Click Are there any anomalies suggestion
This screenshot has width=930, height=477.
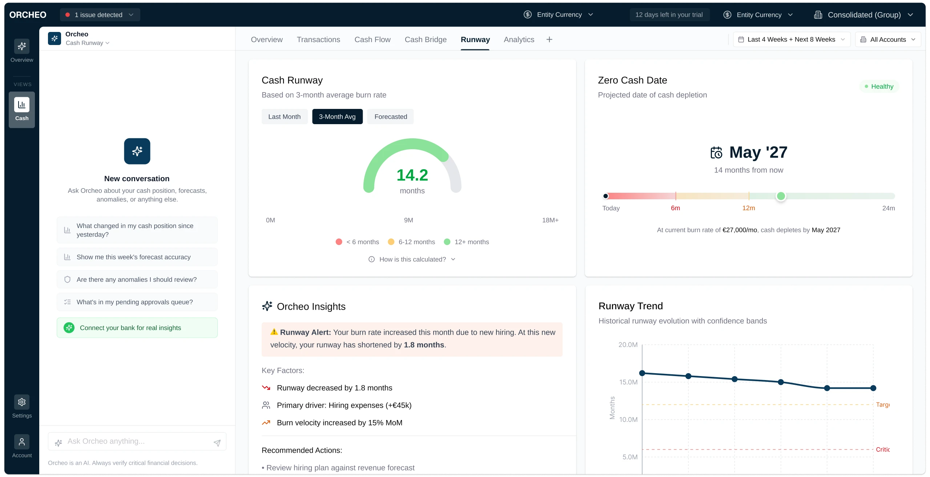[x=137, y=280]
